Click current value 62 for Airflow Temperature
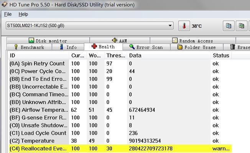The width and height of the screenshot is (250, 153). (x=74, y=110)
